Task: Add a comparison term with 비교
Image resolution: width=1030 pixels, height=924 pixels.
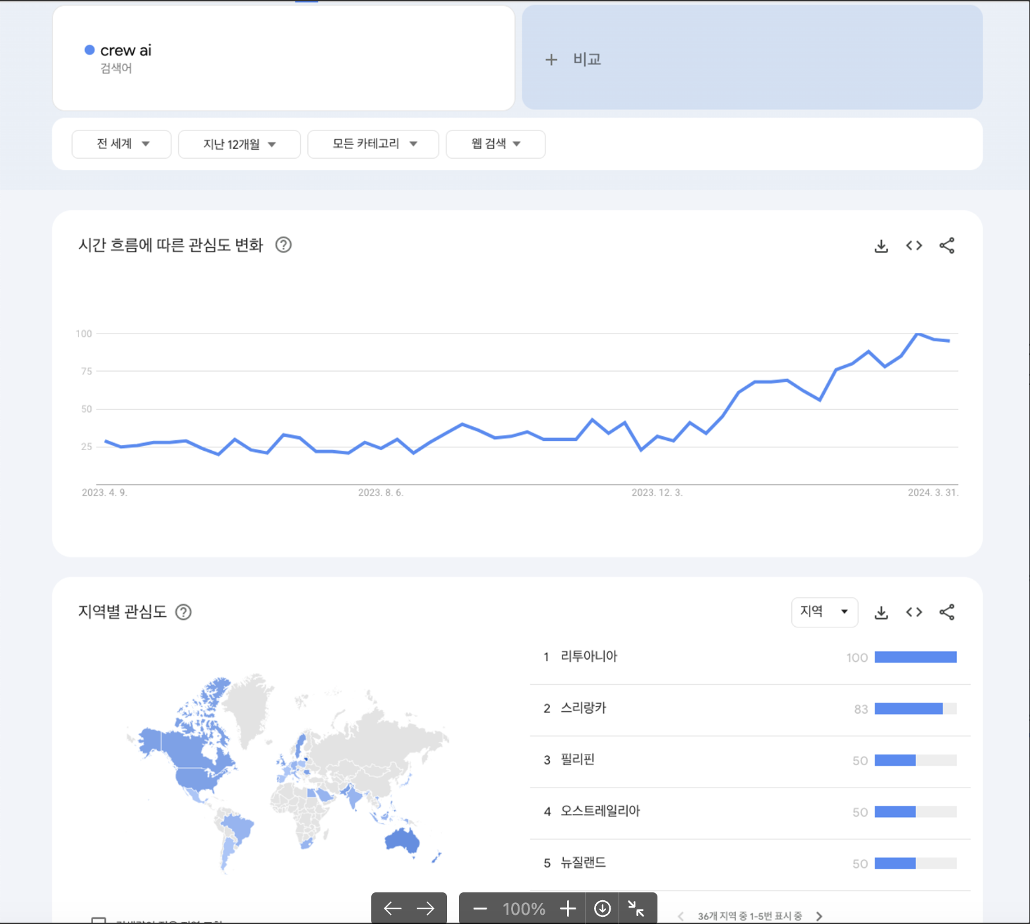Action: [x=574, y=59]
